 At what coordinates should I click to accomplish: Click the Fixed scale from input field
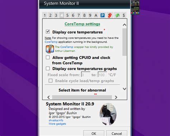[x=86, y=75]
